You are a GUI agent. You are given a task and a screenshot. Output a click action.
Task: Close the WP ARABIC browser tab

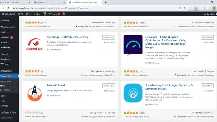pyautogui.click(x=65, y=2)
